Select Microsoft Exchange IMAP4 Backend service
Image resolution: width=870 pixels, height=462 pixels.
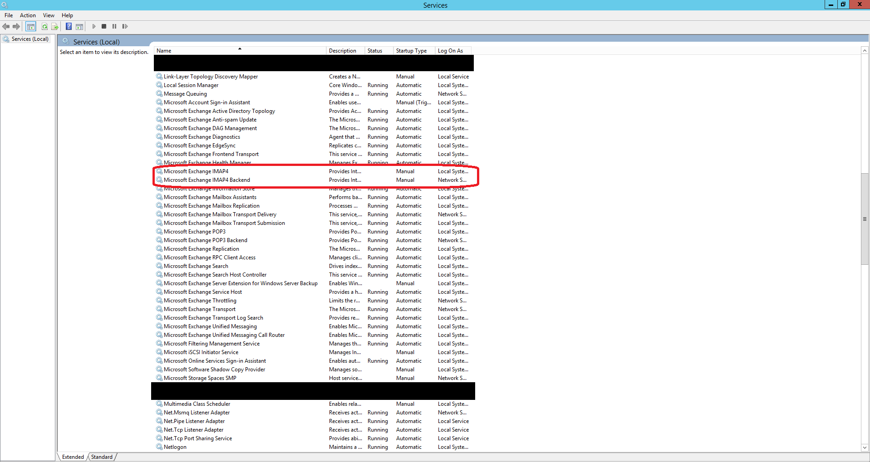click(x=206, y=180)
